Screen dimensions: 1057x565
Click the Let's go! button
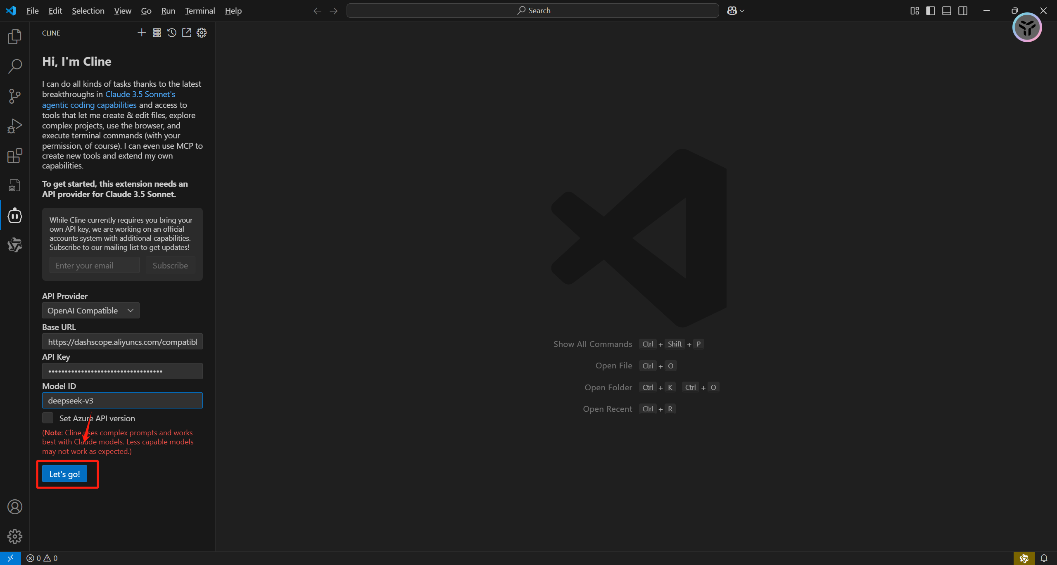point(64,474)
